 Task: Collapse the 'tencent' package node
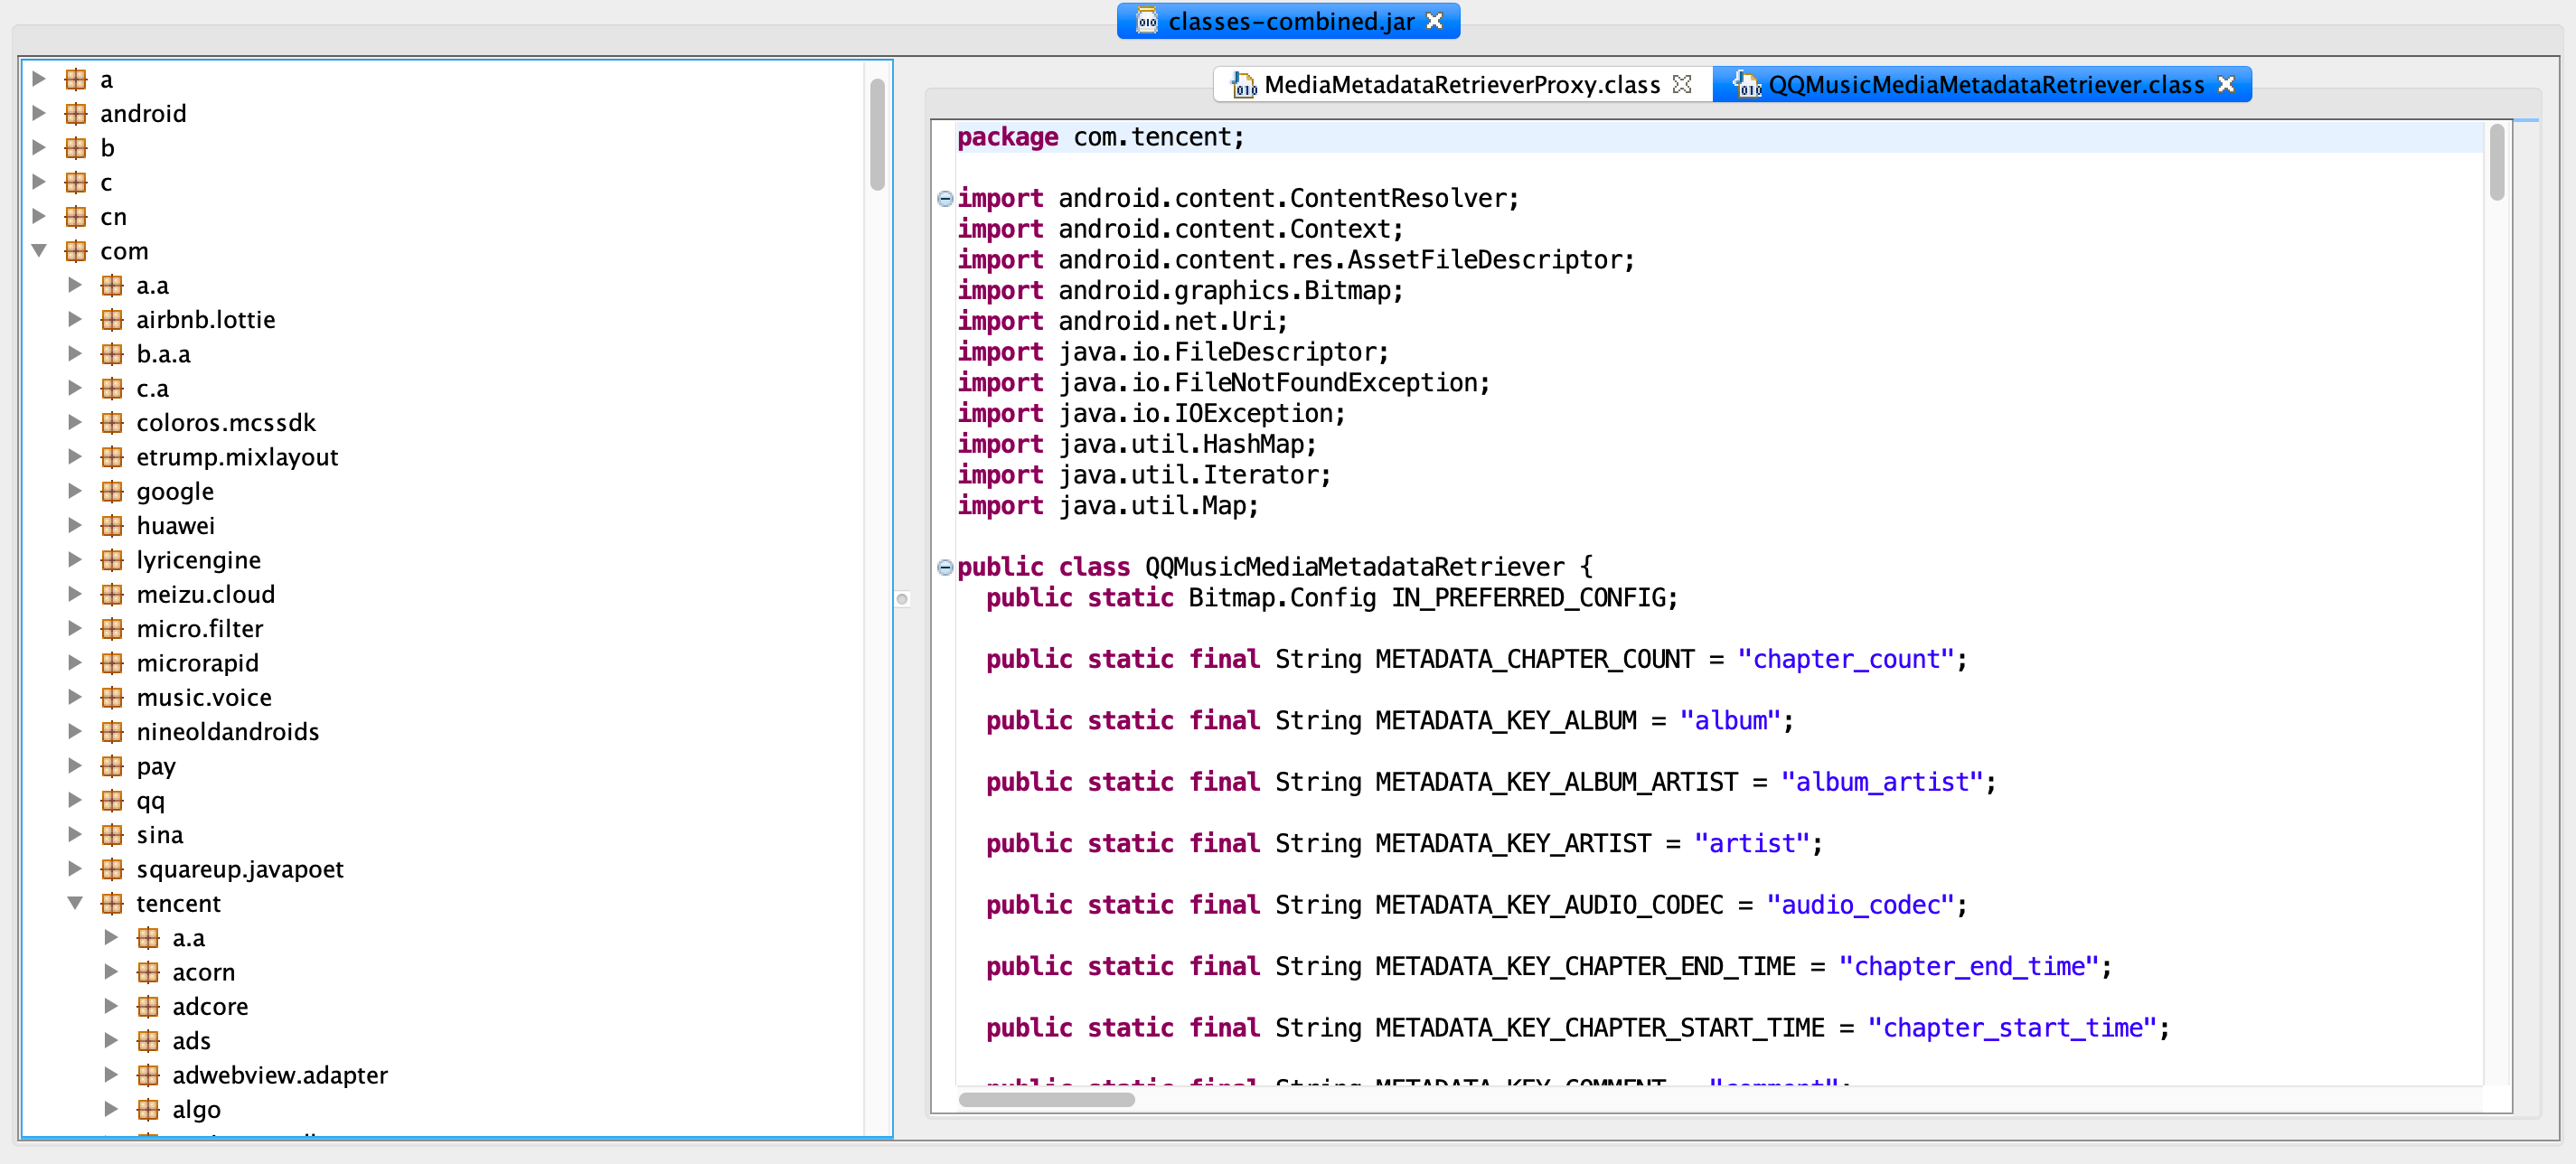point(75,903)
